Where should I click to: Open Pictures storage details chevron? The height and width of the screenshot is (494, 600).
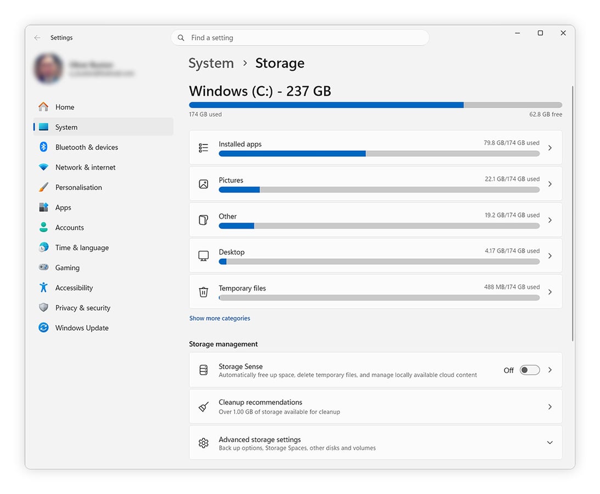tap(550, 184)
